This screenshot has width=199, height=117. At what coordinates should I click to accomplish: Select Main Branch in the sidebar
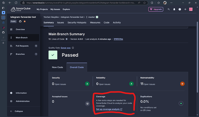pyautogui.click(x=24, y=38)
